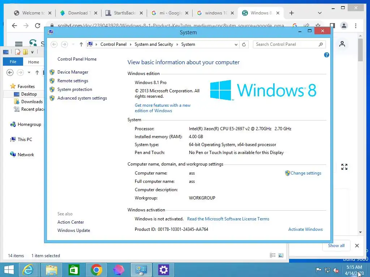
Task: Open Remote settings link
Action: tap(73, 81)
